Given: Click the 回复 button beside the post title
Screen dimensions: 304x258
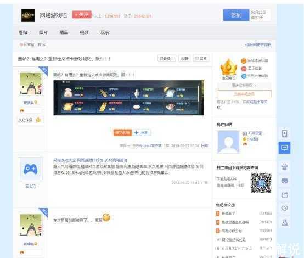Looking at the screenshot, I should (x=201, y=59).
